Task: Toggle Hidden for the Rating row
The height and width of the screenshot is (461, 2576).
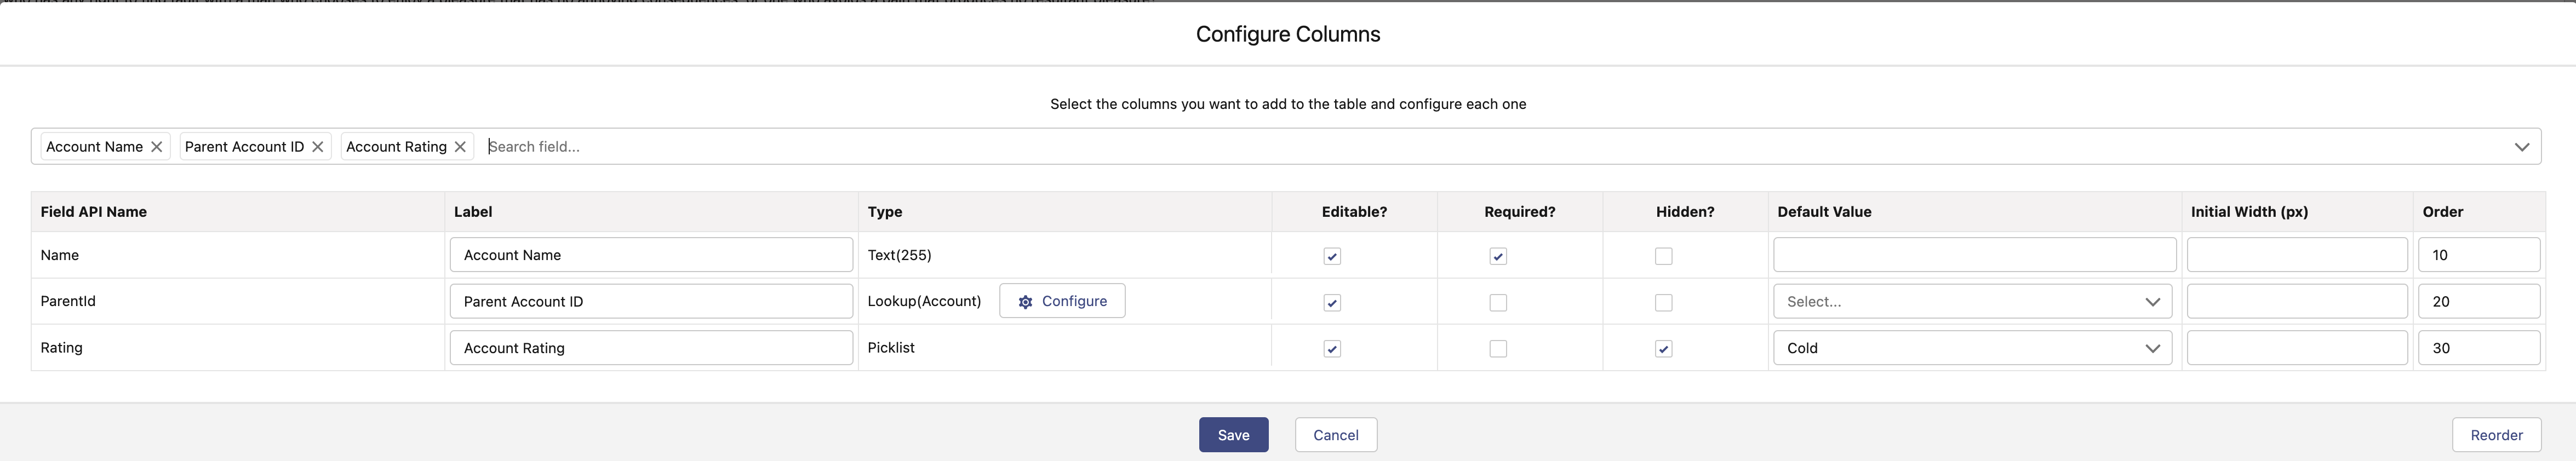Action: 1664,349
